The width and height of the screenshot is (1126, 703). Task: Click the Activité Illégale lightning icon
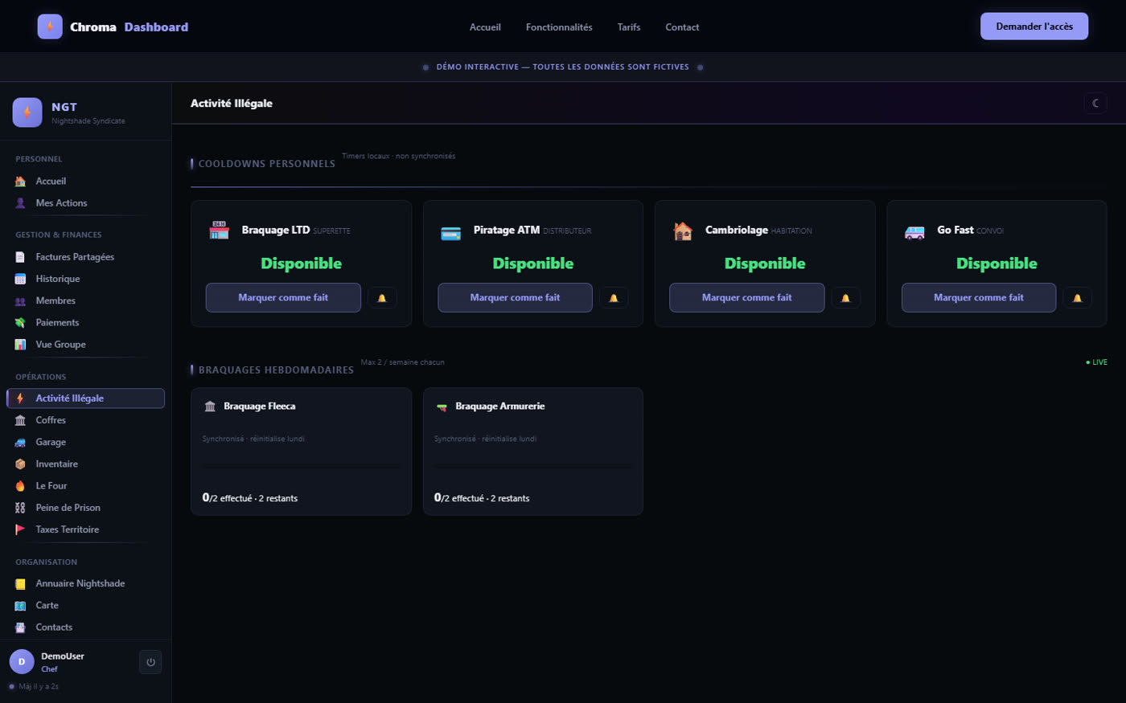pos(20,399)
